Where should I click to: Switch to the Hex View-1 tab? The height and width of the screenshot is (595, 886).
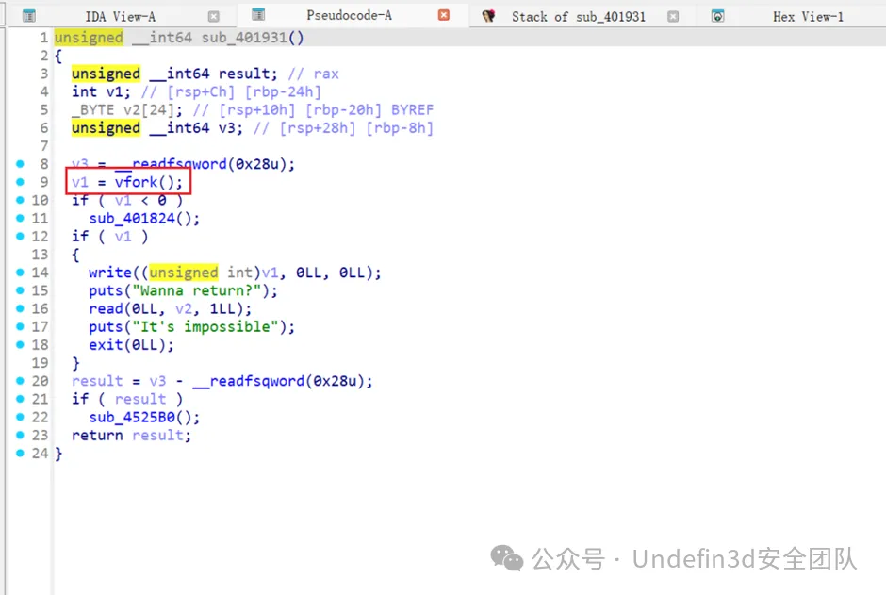pos(808,16)
